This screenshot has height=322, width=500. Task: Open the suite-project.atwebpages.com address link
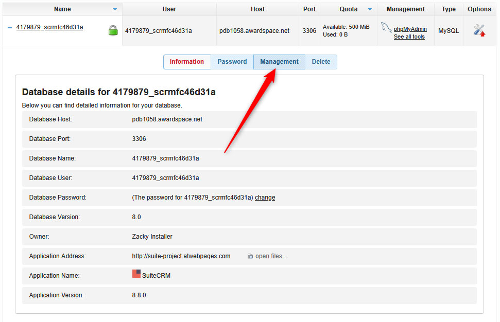181,256
